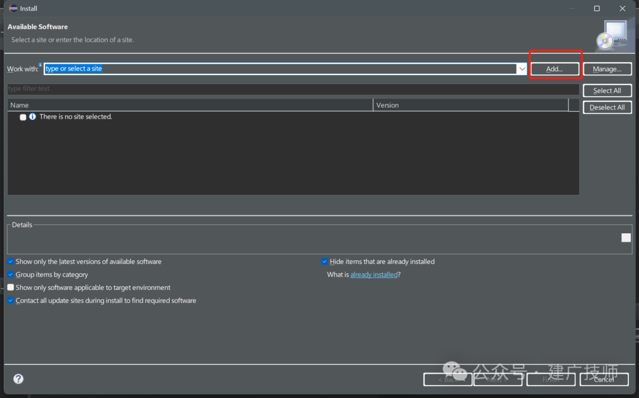Close the Install dialog
The height and width of the screenshot is (398, 639).
click(622, 8)
